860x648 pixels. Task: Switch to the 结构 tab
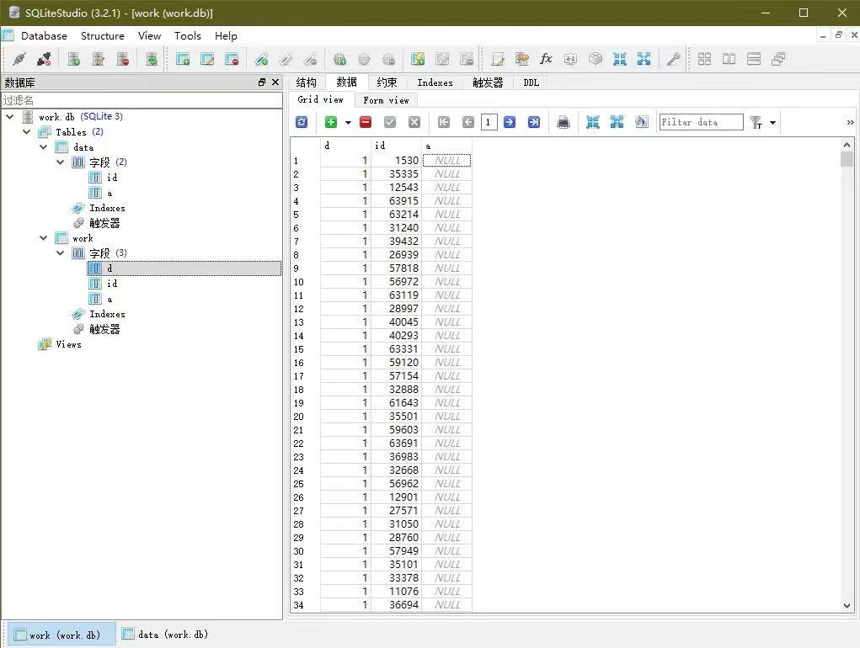pos(306,82)
